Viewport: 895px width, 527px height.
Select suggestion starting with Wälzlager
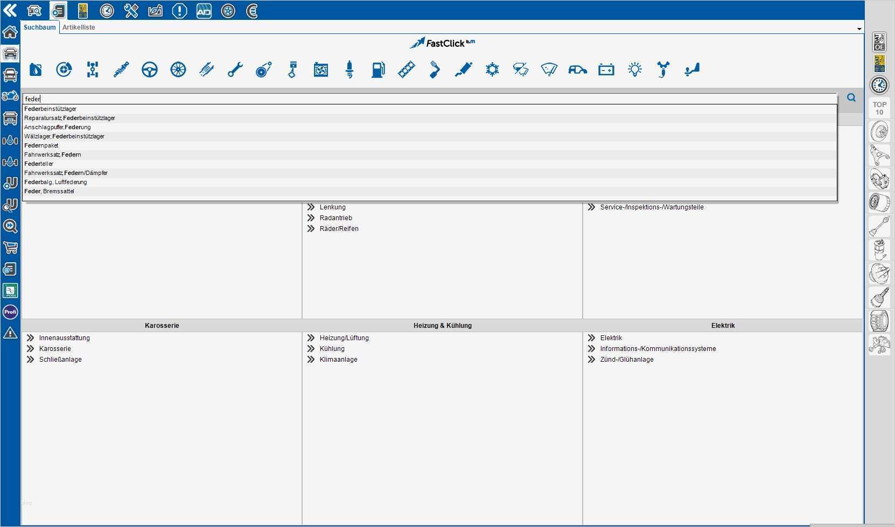[x=430, y=136]
